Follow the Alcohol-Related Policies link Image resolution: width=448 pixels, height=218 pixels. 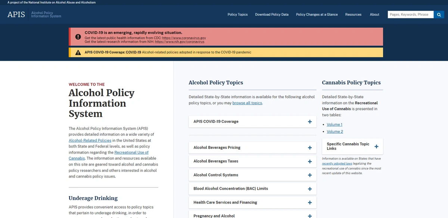coord(90,141)
